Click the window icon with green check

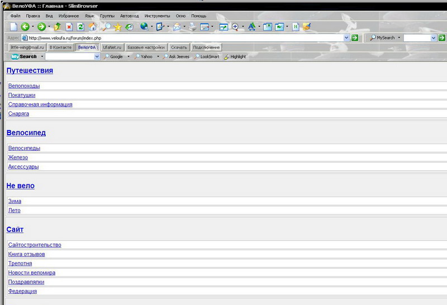(x=279, y=27)
